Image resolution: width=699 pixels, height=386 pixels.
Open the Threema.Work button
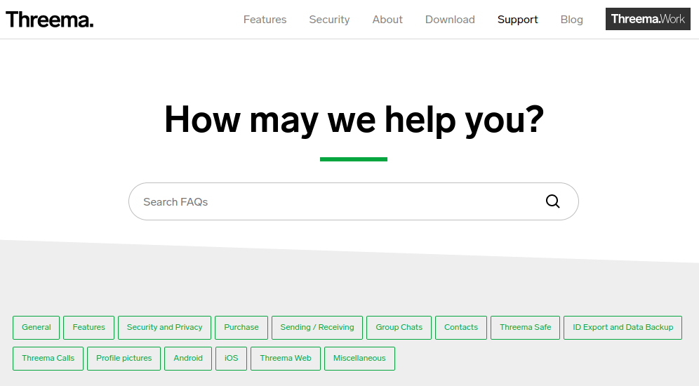coord(648,19)
